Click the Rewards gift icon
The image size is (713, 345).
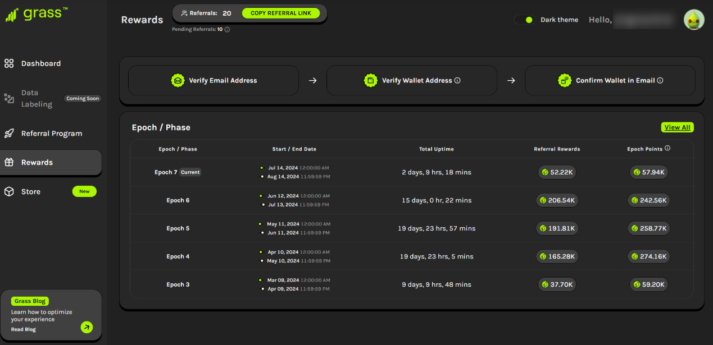[9, 163]
